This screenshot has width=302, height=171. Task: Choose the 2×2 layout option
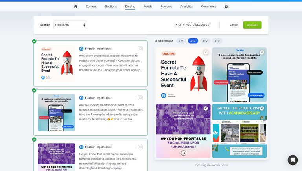193,41
